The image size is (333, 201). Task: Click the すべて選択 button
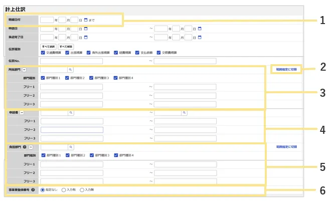click(x=48, y=46)
